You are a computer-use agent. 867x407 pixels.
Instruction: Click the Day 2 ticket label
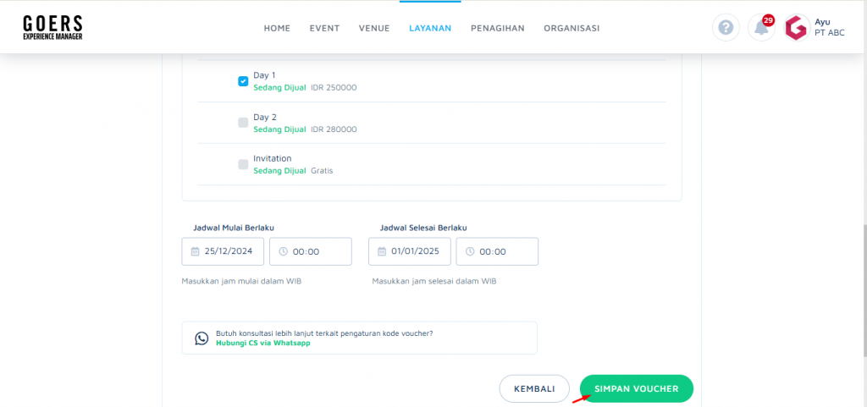pyautogui.click(x=265, y=117)
